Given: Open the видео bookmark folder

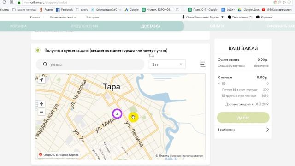Looking at the screenshot, I should (x=82, y=10).
